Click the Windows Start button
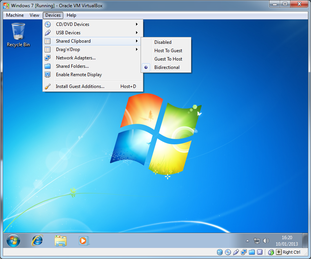Image resolution: width=311 pixels, height=259 pixels. point(13,240)
